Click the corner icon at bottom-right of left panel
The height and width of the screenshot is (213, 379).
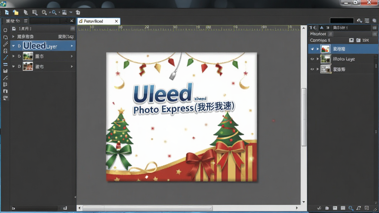65,208
